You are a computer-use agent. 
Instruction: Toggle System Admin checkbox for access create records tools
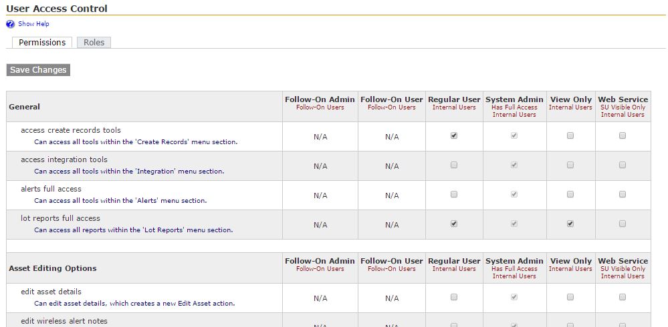tap(514, 135)
